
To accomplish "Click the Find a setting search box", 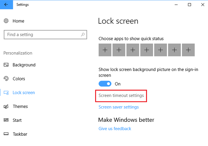I will (42, 35).
